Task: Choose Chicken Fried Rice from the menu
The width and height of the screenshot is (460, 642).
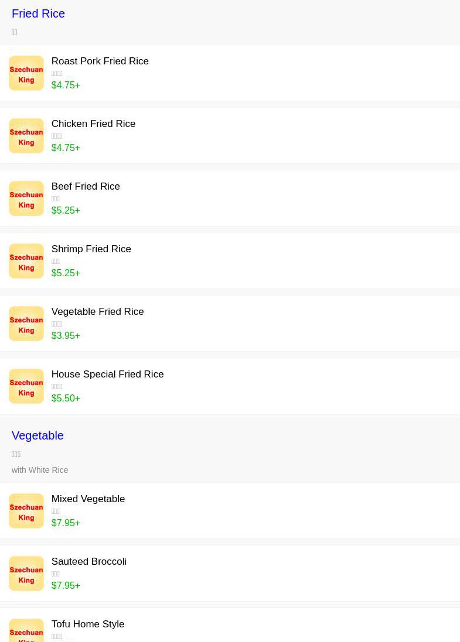Action: pyautogui.click(x=93, y=123)
